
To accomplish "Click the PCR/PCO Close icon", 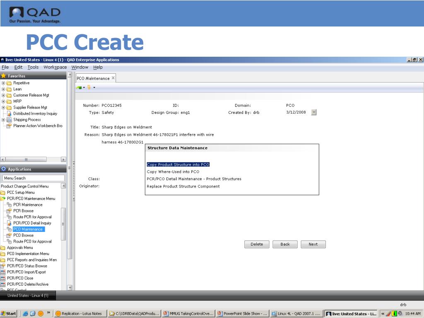I will pos(3,278).
